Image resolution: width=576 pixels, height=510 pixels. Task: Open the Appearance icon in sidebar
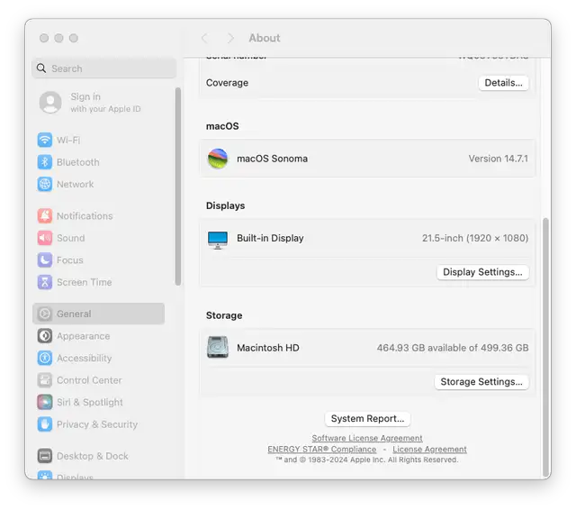coord(45,336)
